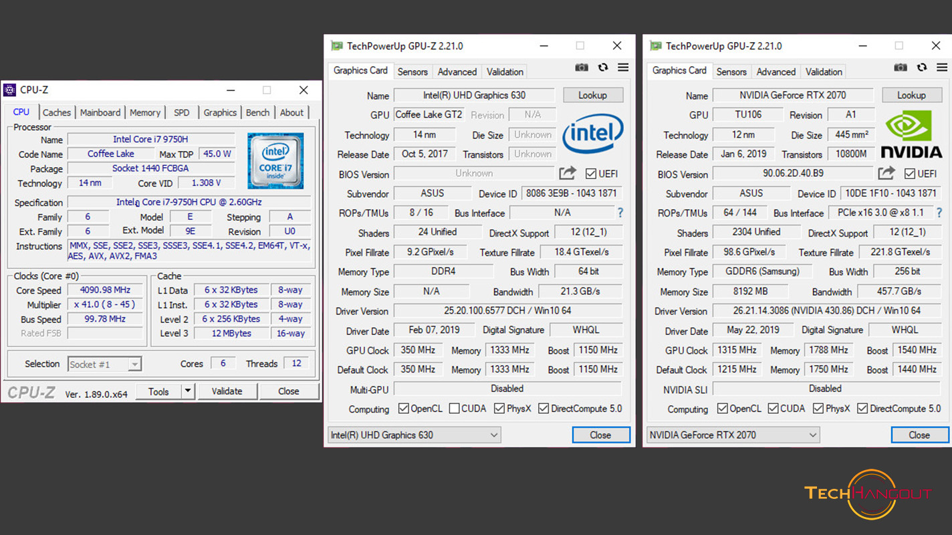This screenshot has height=535, width=952.
Task: Click Close button in NVIDIA GPU-Z
Action: 919,435
